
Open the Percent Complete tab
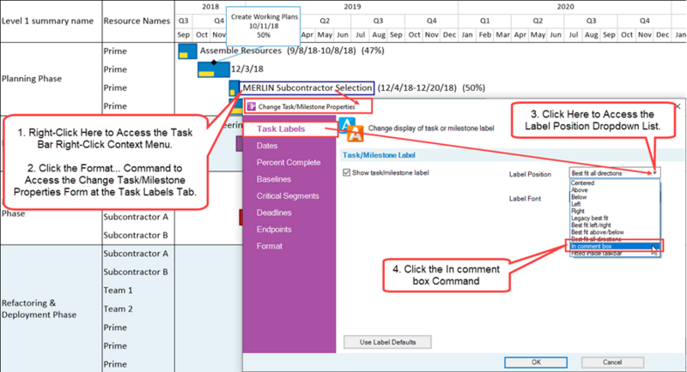(x=289, y=162)
